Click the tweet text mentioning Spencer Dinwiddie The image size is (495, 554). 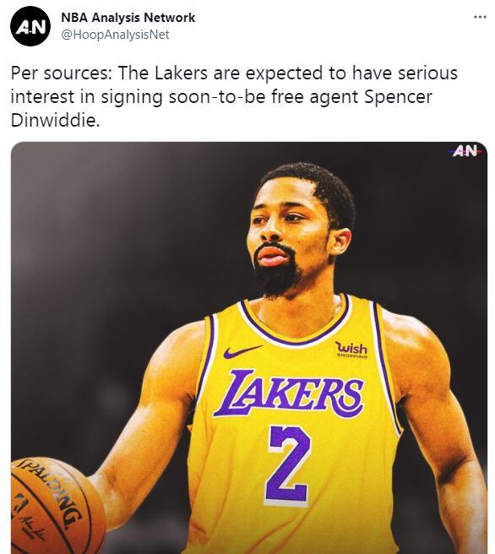234,96
